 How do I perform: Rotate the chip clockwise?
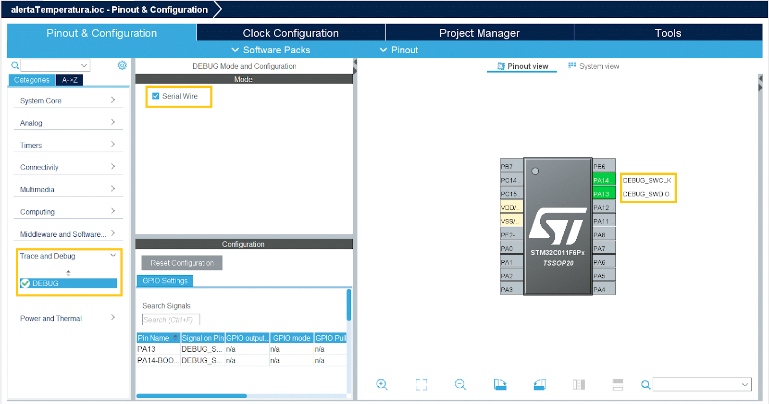(500, 384)
